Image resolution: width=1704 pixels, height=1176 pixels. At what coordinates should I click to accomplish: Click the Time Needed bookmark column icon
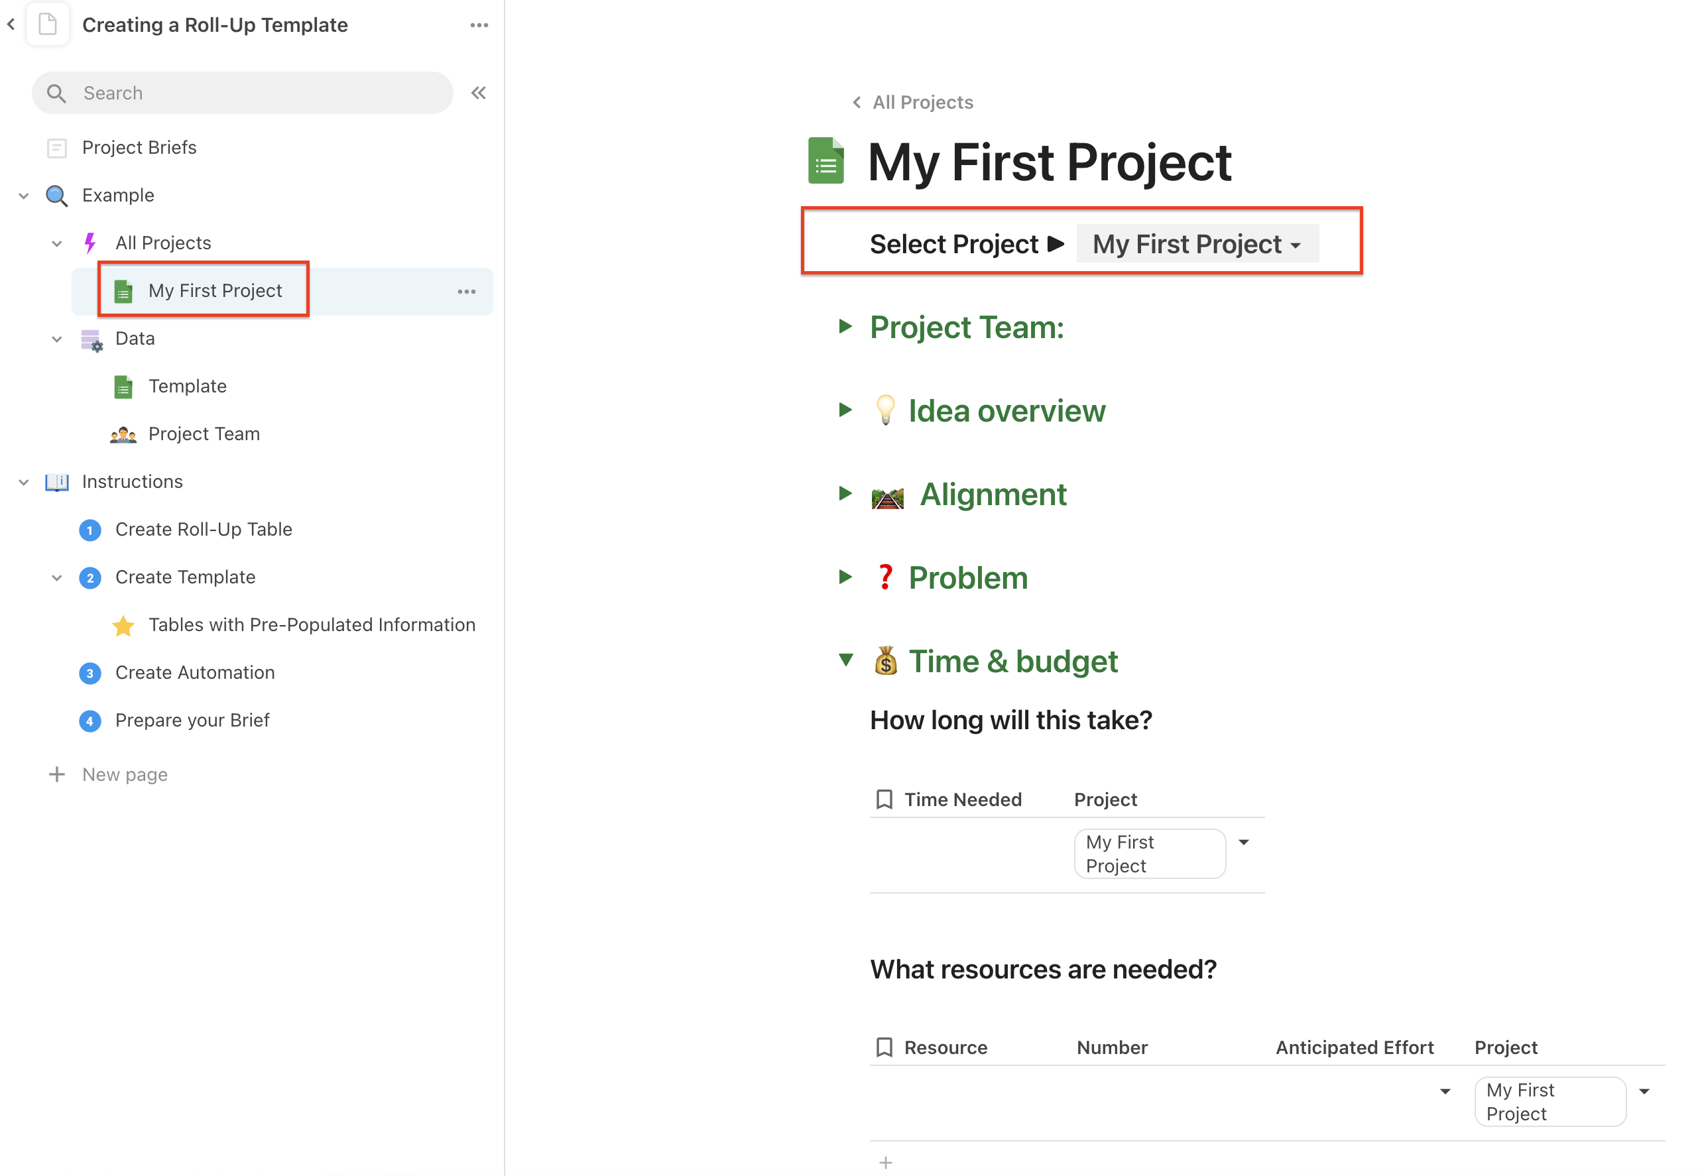pos(884,799)
